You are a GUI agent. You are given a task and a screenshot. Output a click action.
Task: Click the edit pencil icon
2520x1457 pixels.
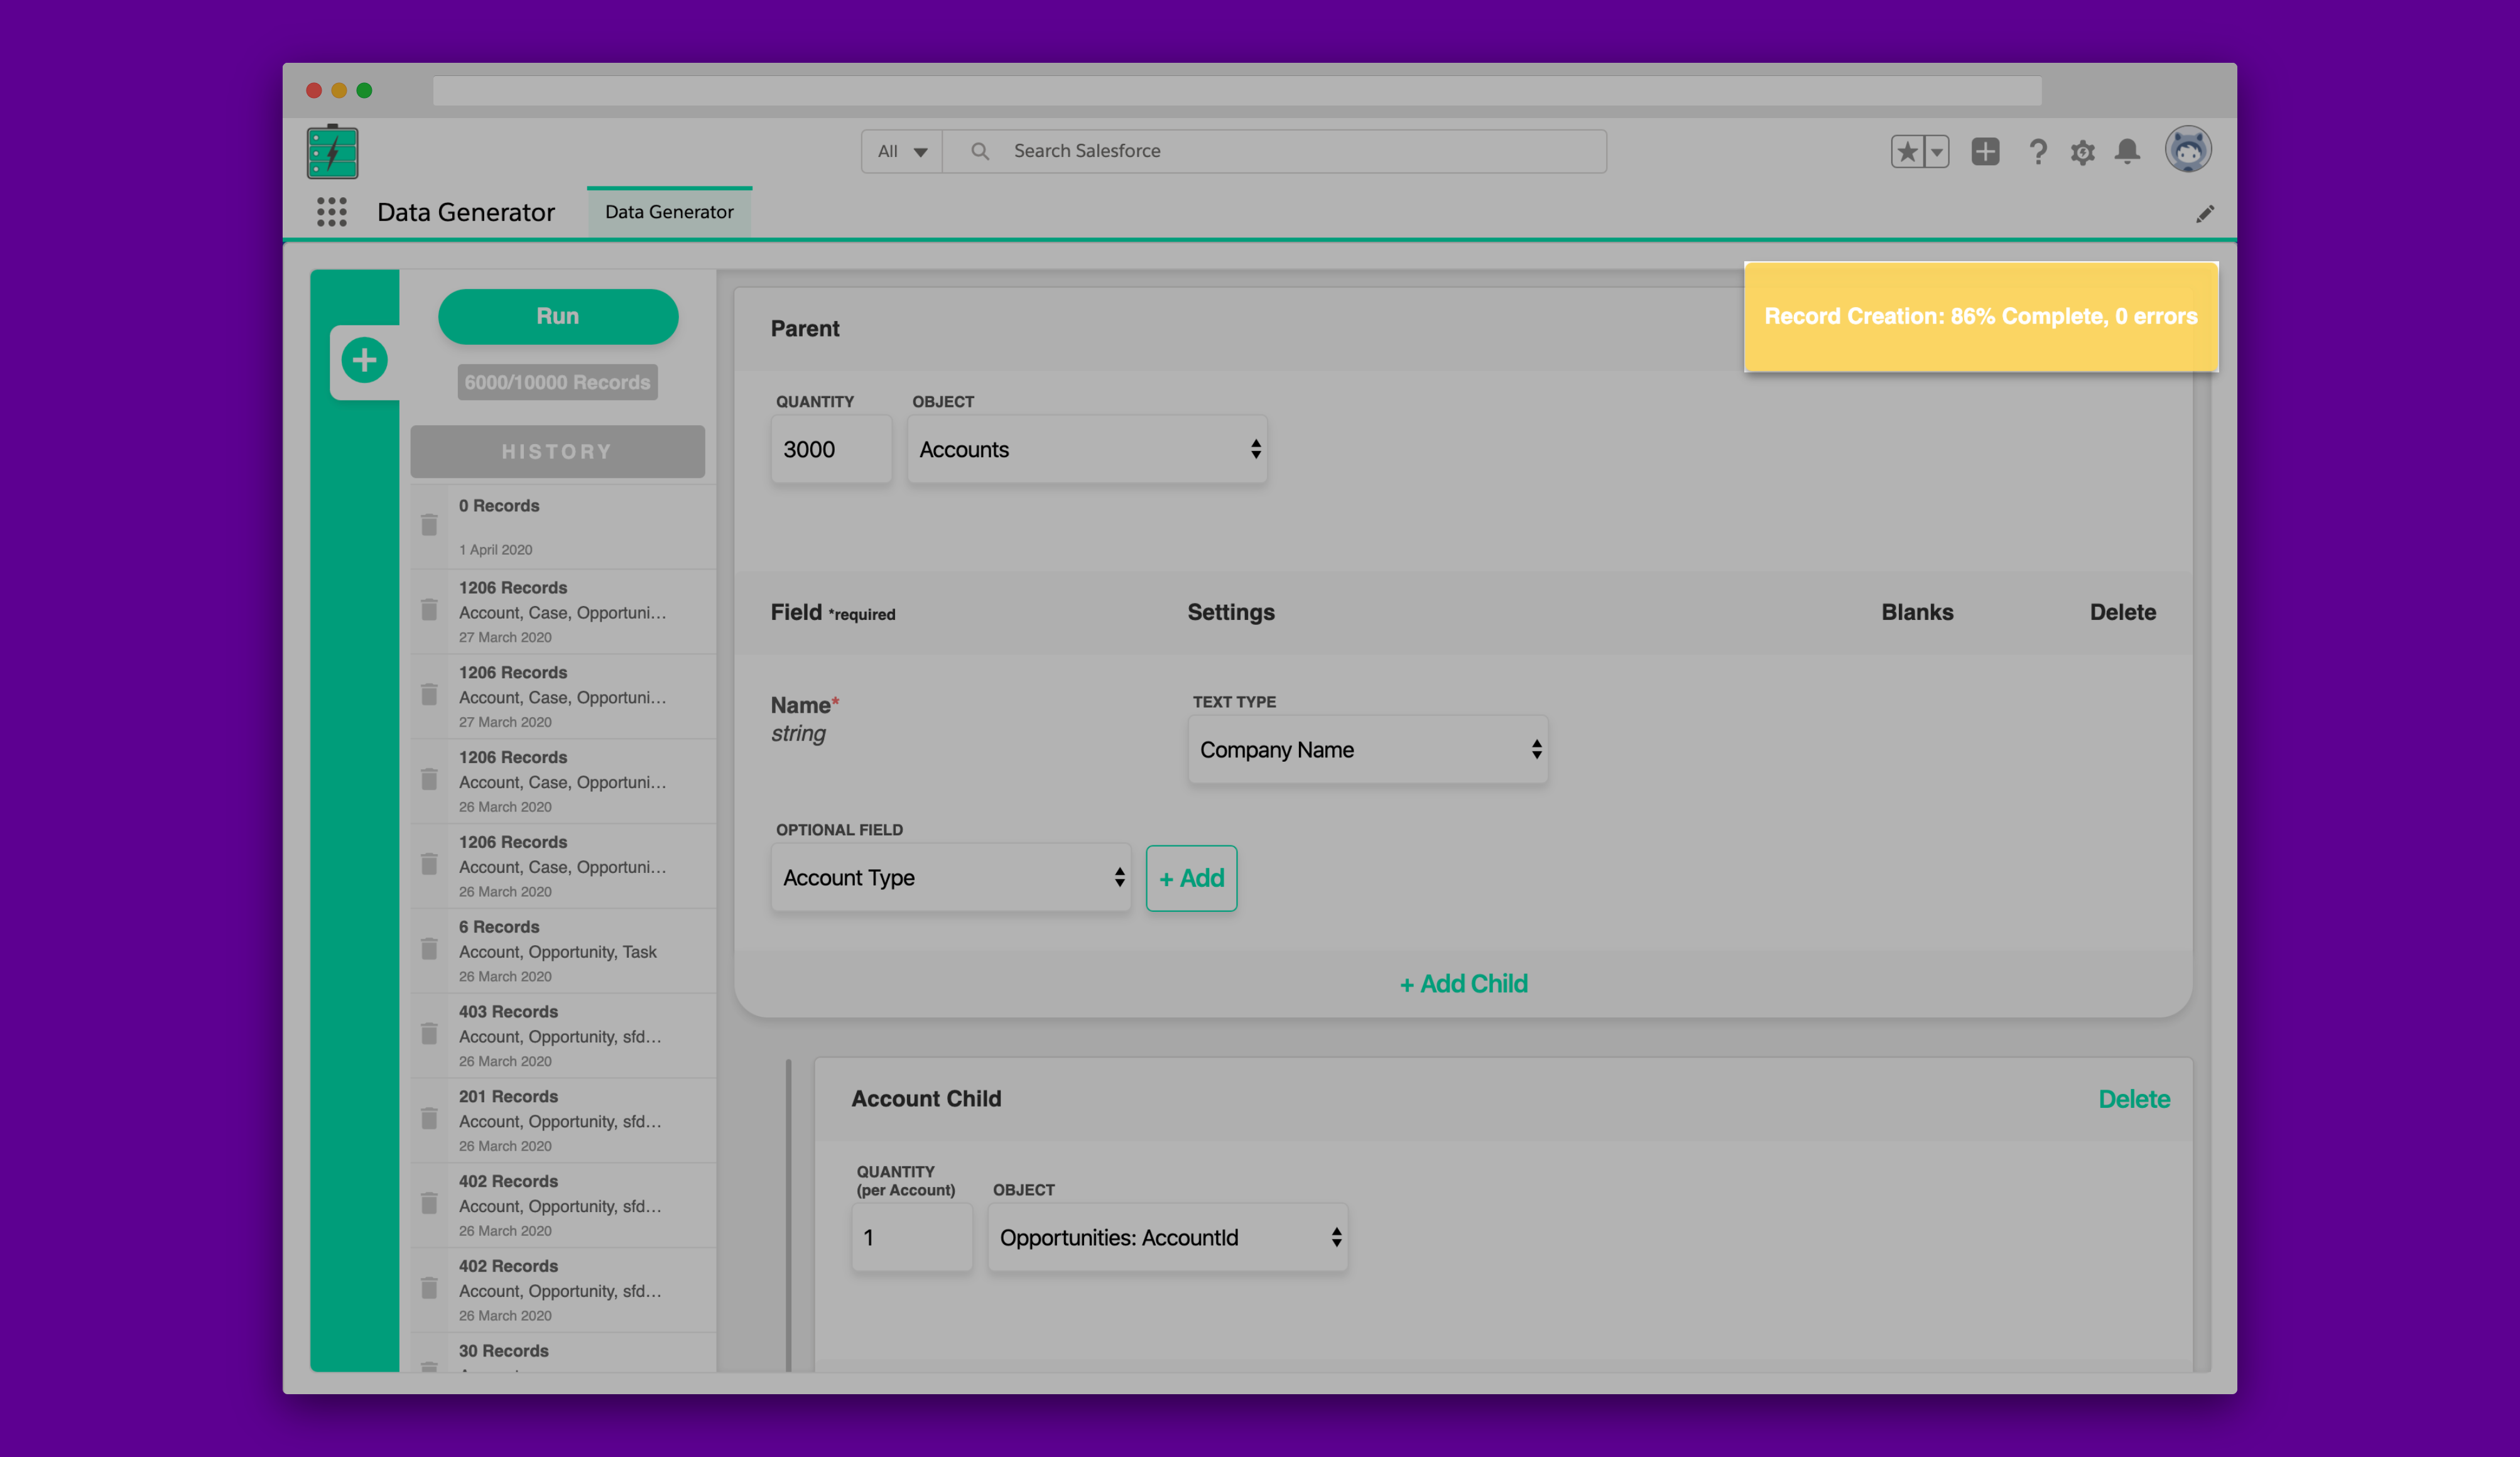pos(2204,214)
